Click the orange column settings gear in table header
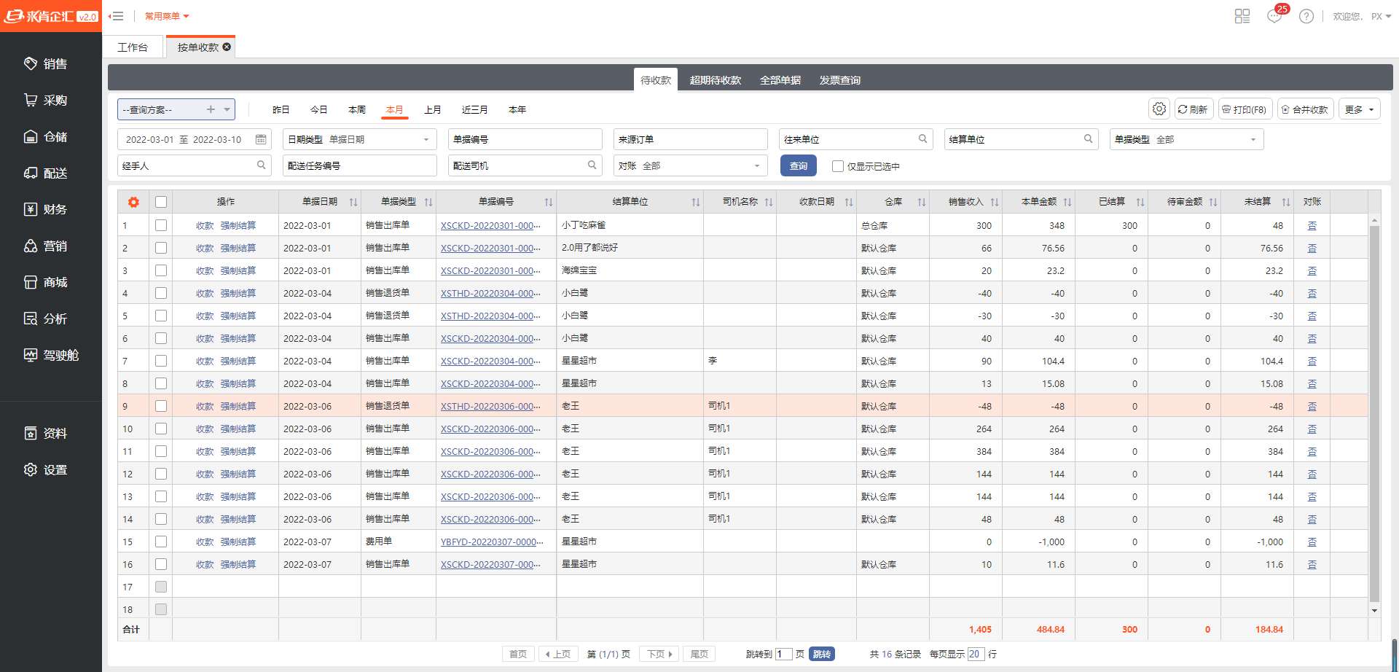Image resolution: width=1399 pixels, height=672 pixels. point(133,202)
